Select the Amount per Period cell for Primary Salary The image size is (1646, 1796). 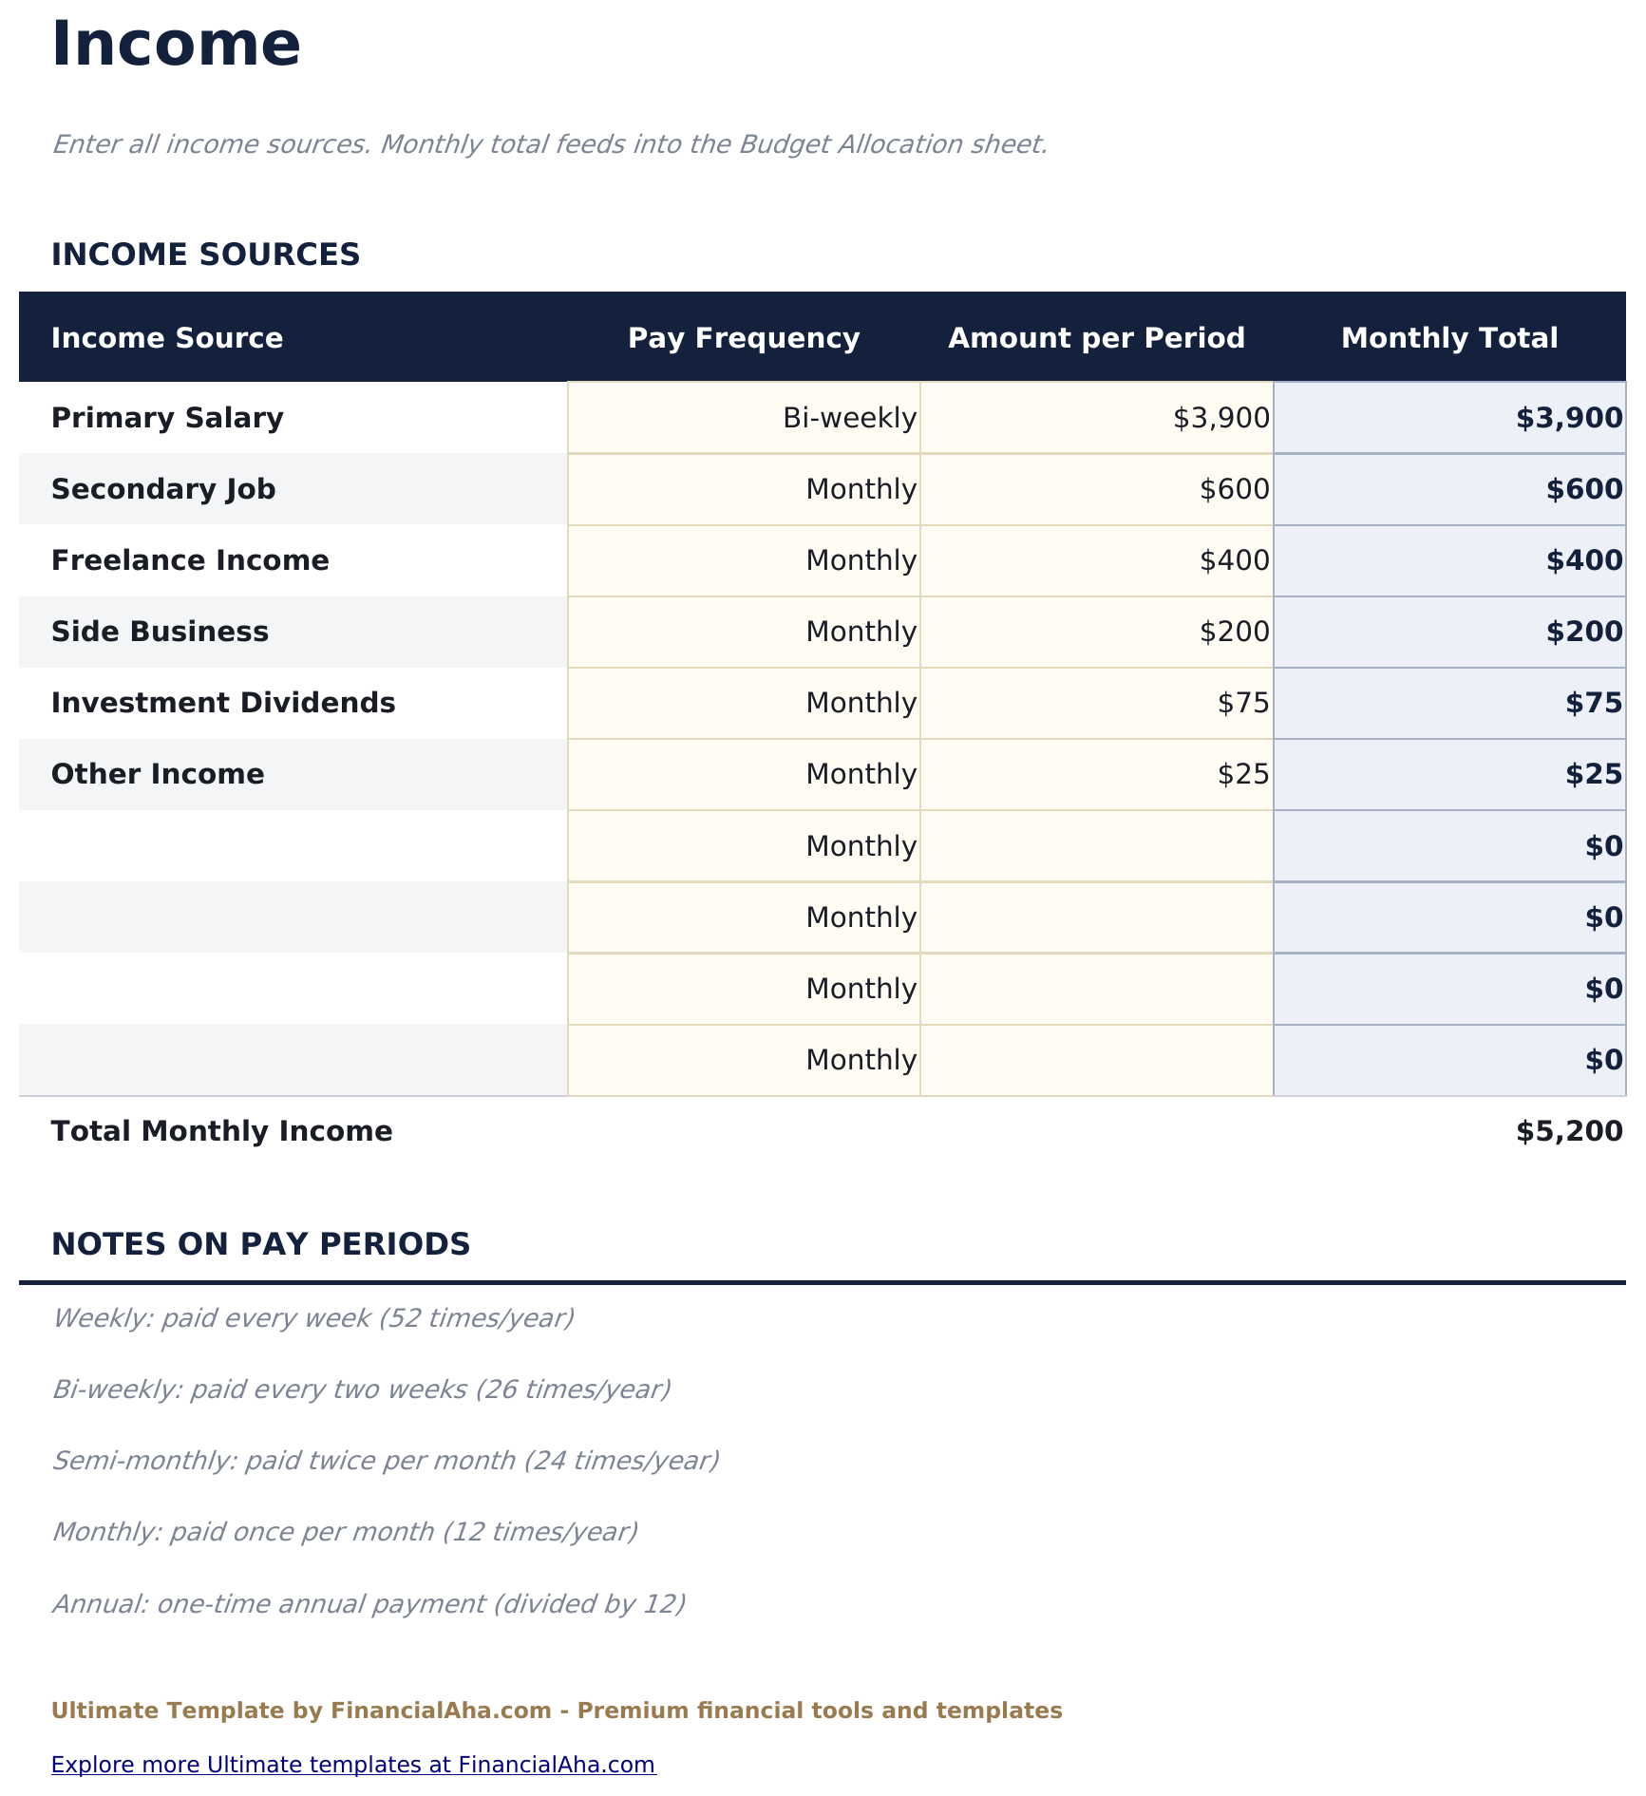click(1097, 417)
